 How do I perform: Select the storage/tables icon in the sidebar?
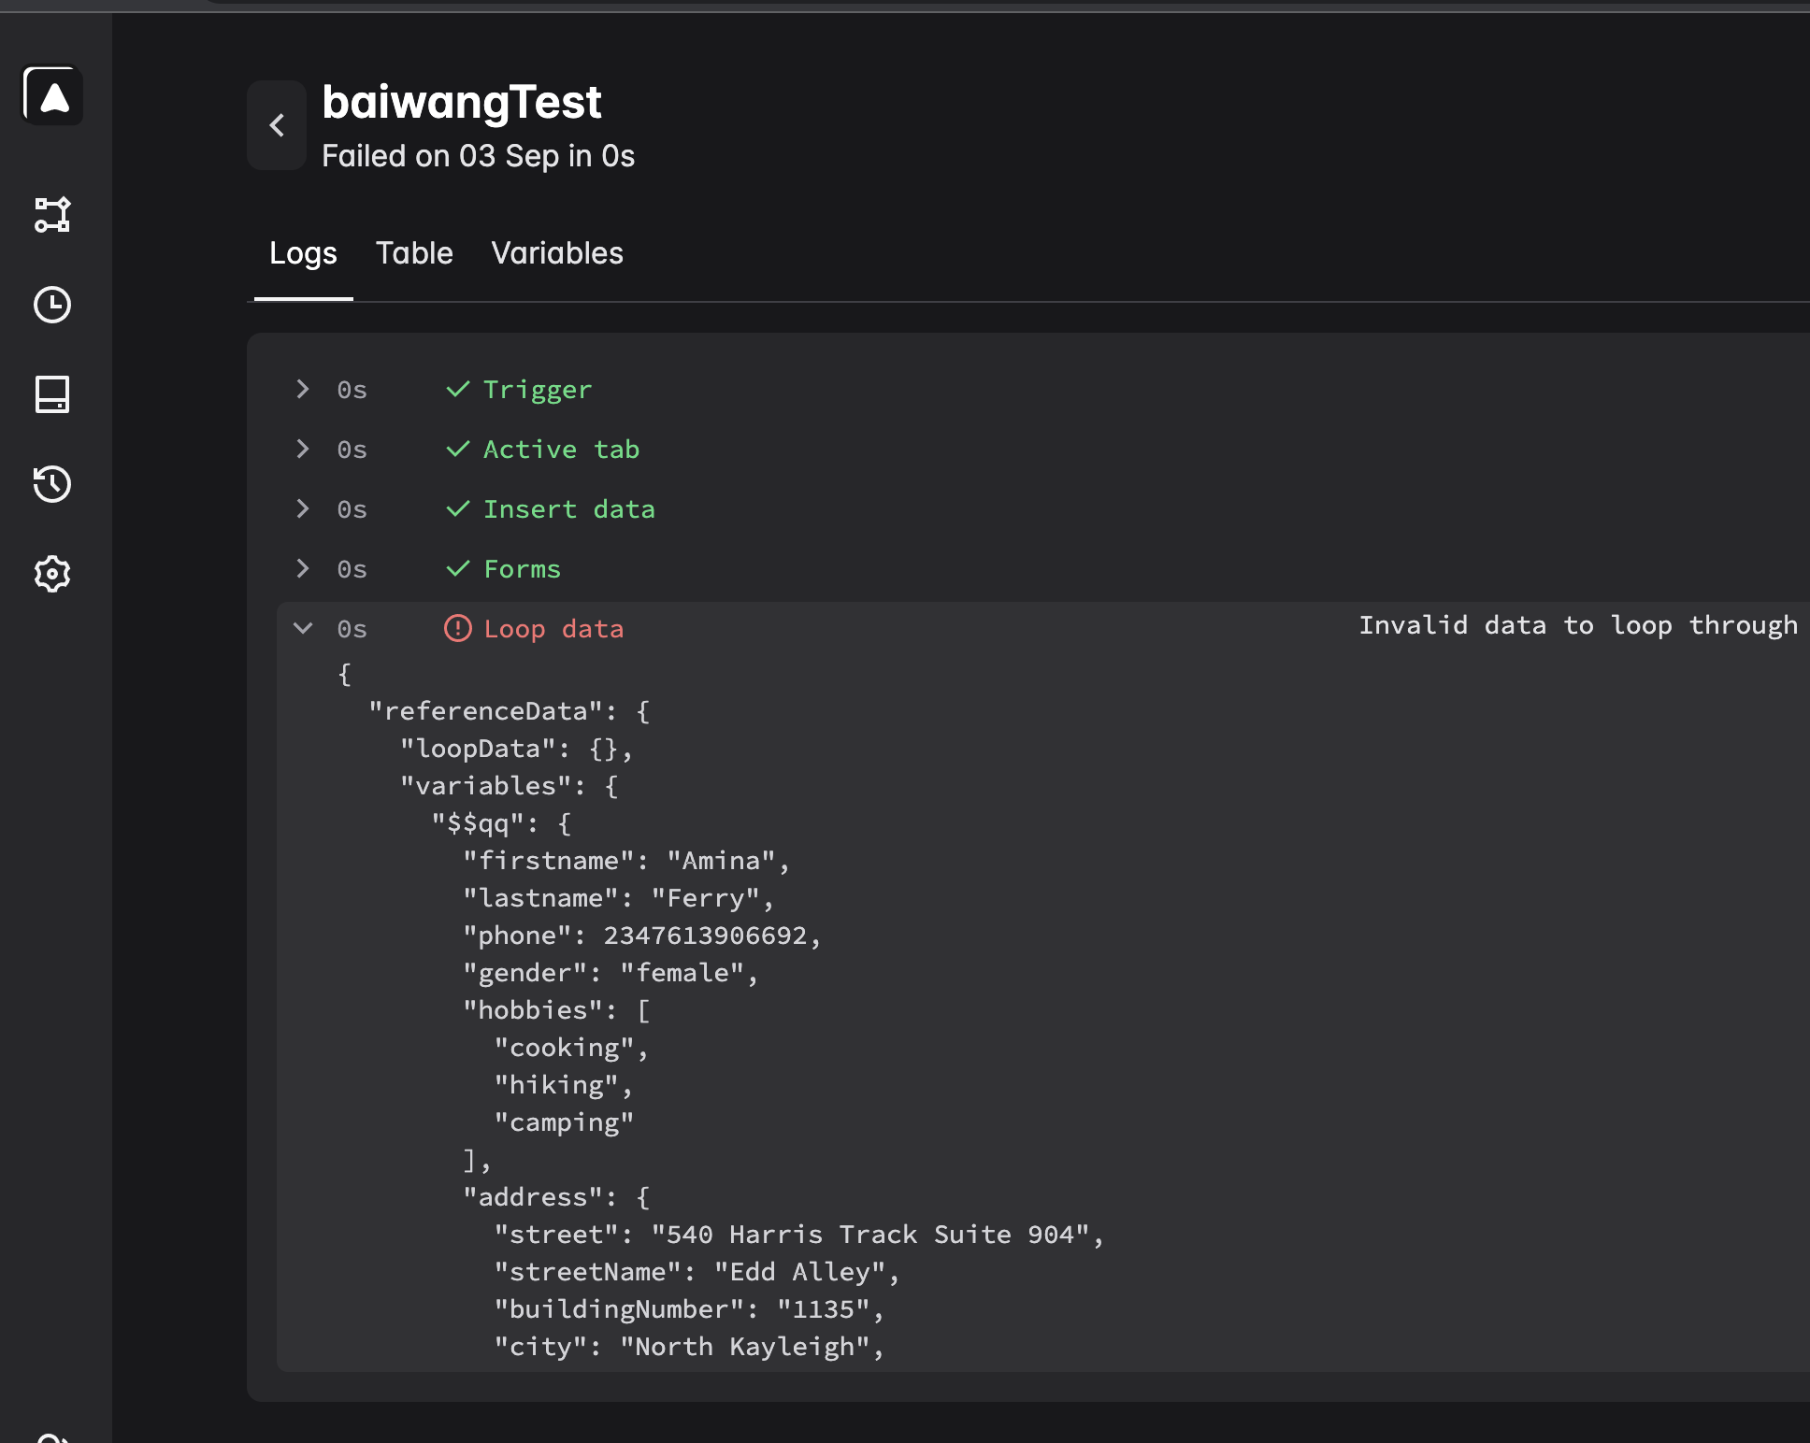pyautogui.click(x=52, y=395)
